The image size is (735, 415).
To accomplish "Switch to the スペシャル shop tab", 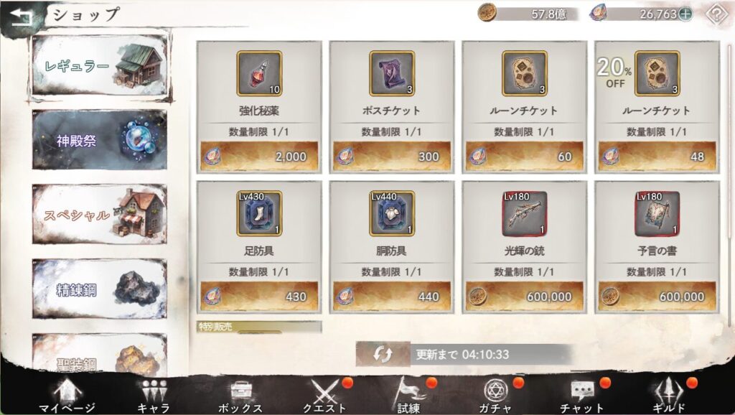I will pos(99,214).
